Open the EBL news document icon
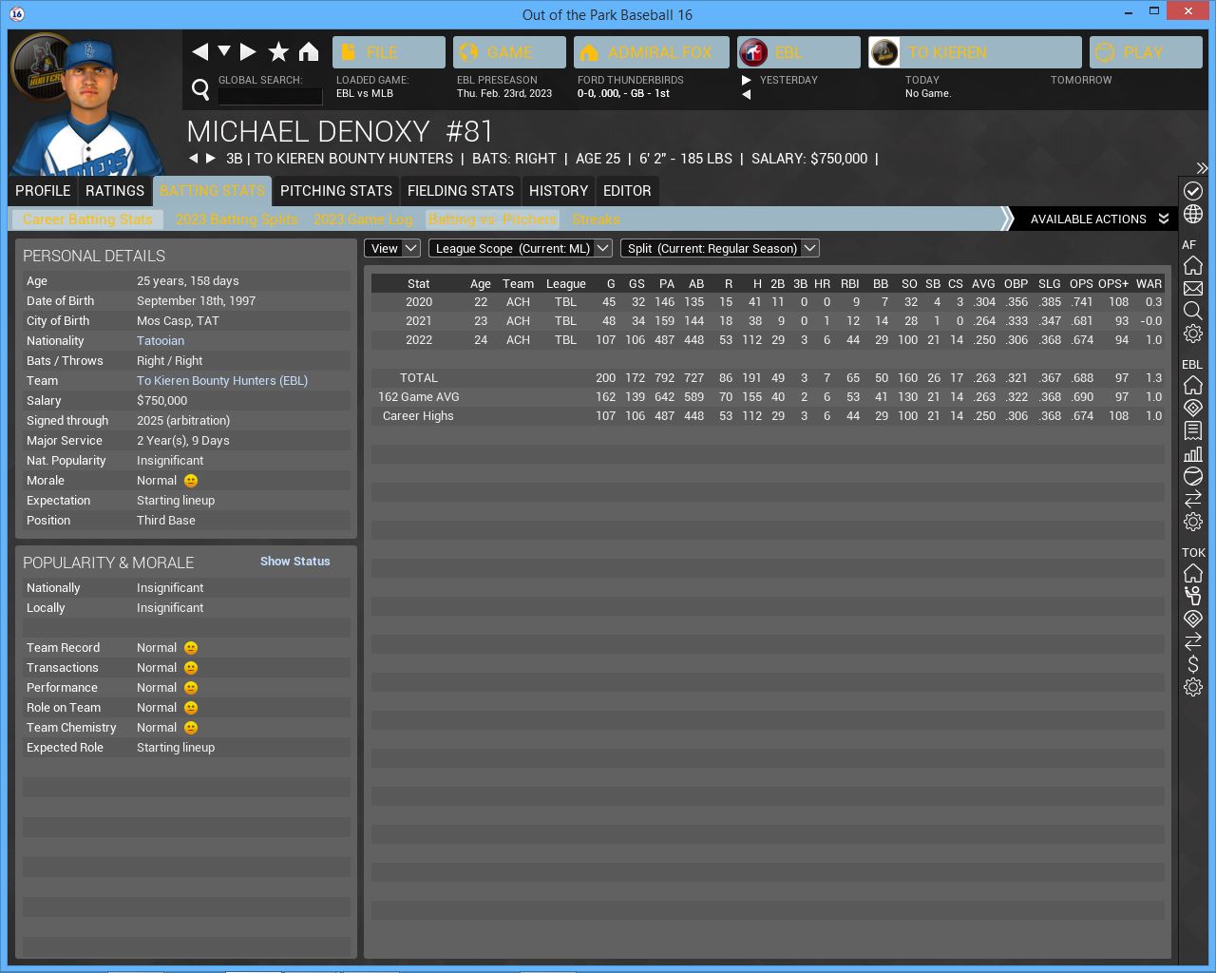The height and width of the screenshot is (973, 1216). click(x=1193, y=430)
